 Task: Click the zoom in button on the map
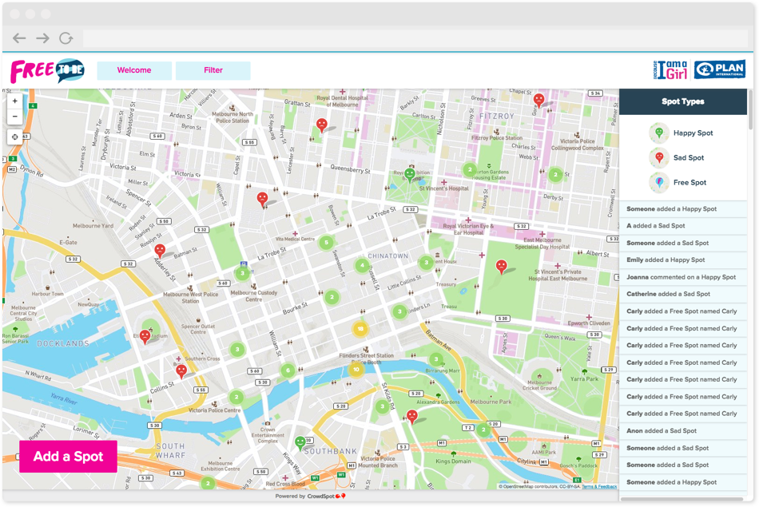14,101
